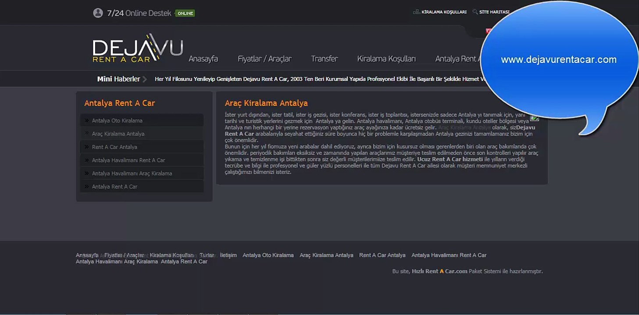Click the arrow beside Mini Haberler

(145, 79)
